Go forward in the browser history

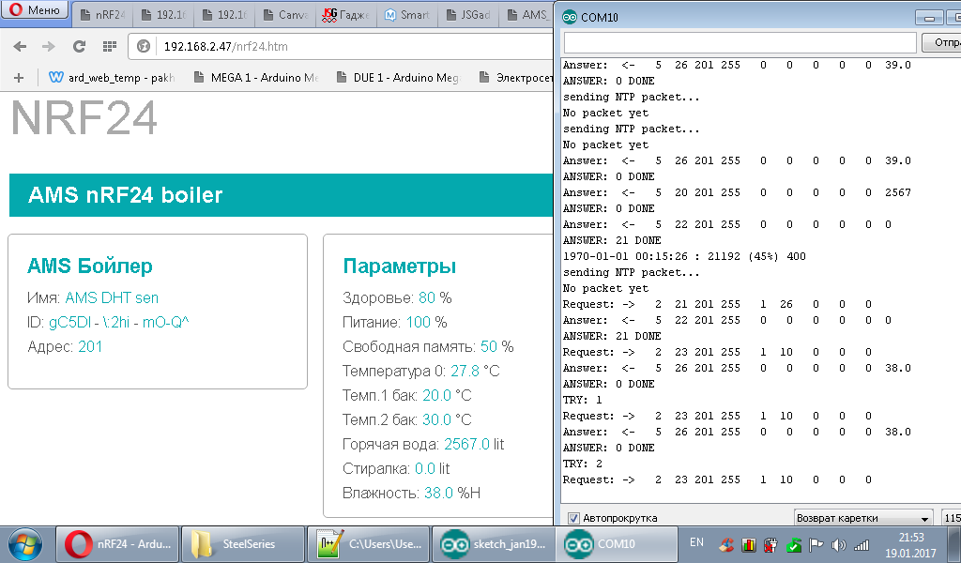tap(49, 47)
